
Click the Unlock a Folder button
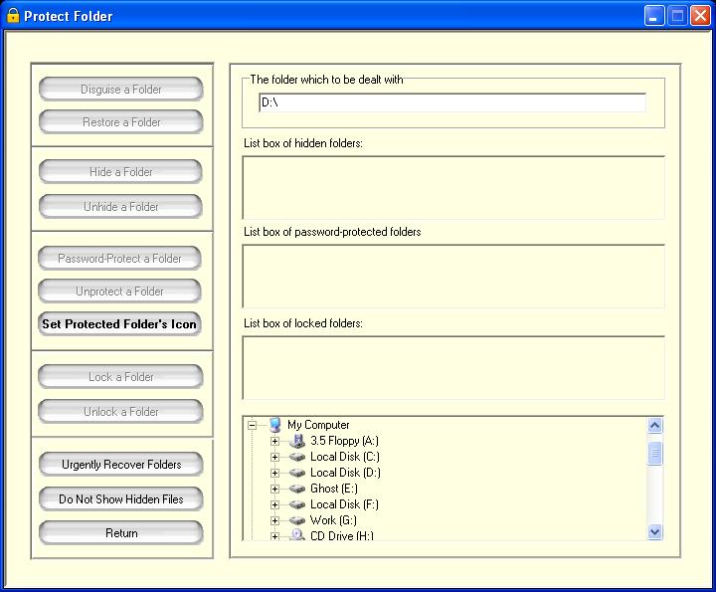tap(121, 412)
